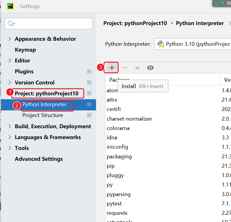Click project-level icon beside Project Structure
This screenshot has width=231, height=222.
pos(89,115)
